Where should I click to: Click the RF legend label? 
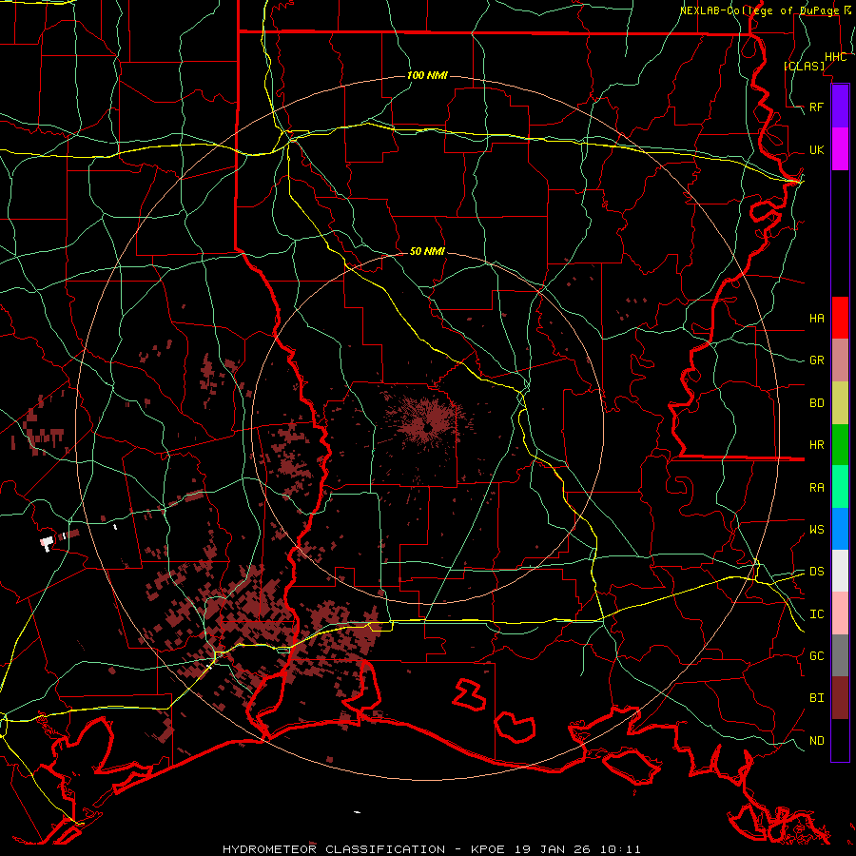pos(816,107)
